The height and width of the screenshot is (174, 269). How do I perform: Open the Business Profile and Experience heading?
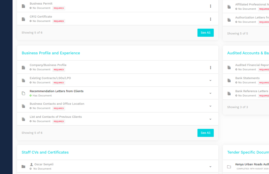[x=51, y=53]
